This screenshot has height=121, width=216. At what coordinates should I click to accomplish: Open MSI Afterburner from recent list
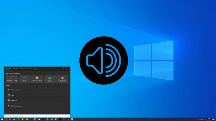[x=37, y=90]
